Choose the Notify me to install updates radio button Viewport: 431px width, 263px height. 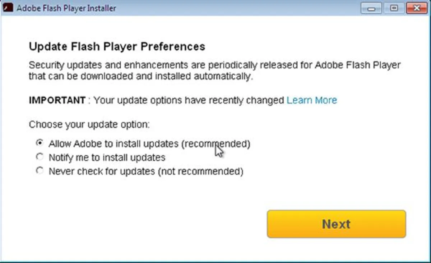coord(39,157)
